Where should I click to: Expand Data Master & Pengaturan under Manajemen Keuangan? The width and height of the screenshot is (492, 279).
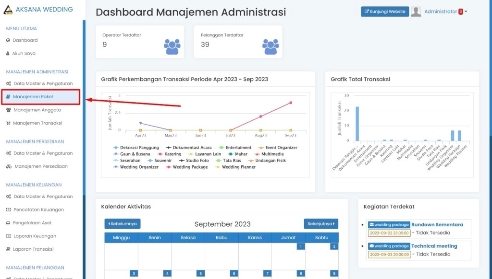click(x=43, y=197)
